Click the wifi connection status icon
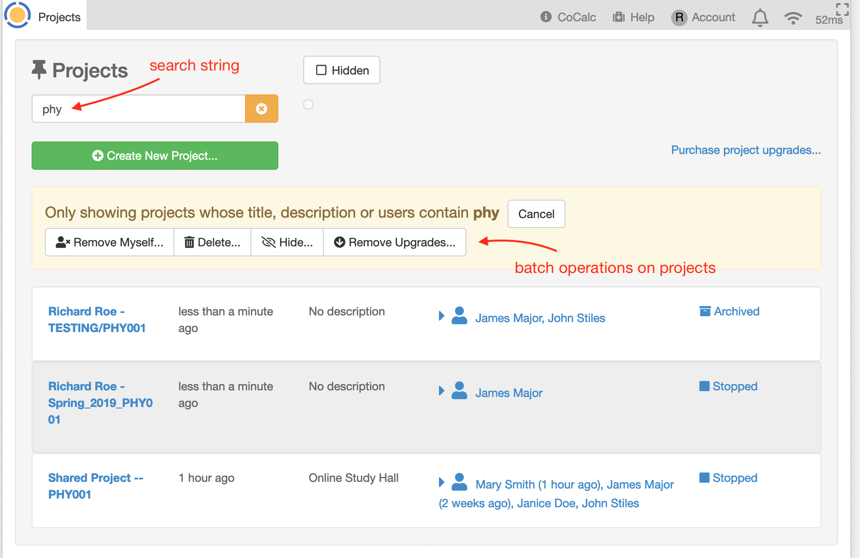Screen dimensions: 860x558 793,17
